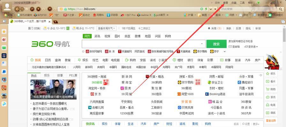Select the PEL赛 news tab
Screen dimensions: 286x127
pos(73,76)
